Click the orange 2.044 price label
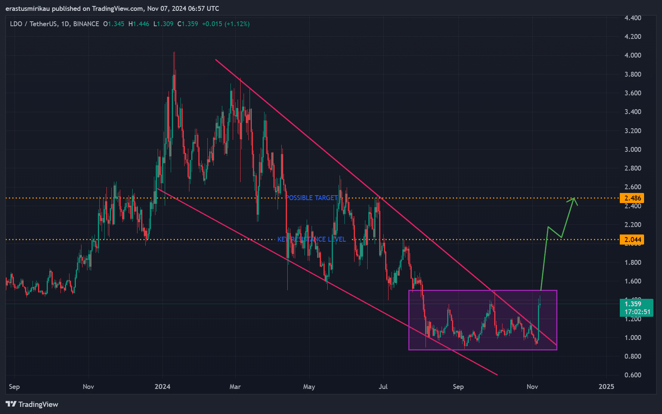This screenshot has height=414, width=662. click(x=632, y=240)
